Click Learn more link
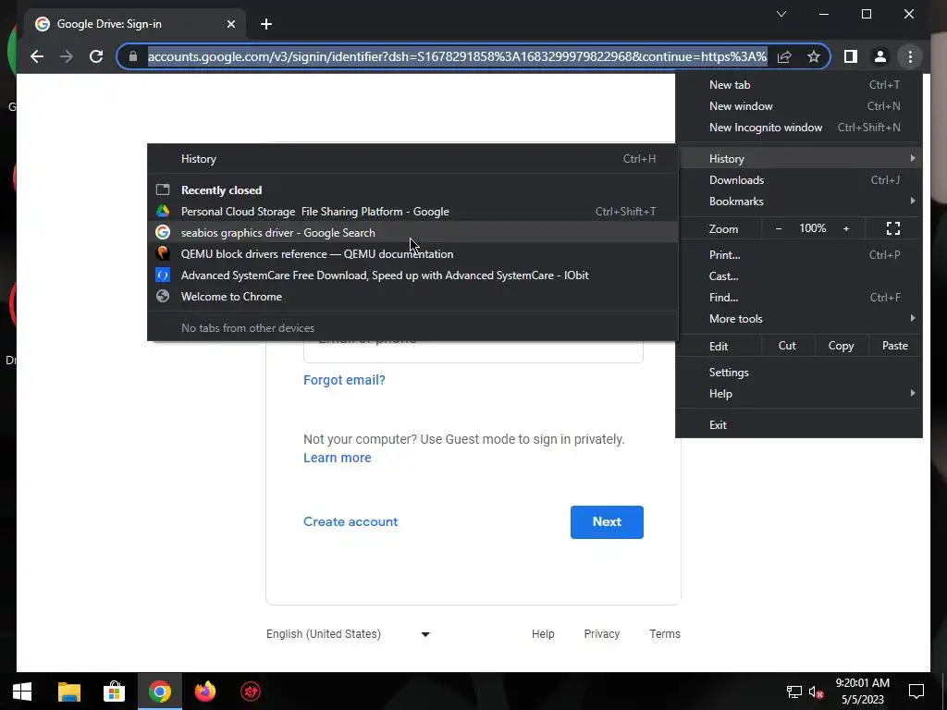This screenshot has width=947, height=710. point(337,458)
